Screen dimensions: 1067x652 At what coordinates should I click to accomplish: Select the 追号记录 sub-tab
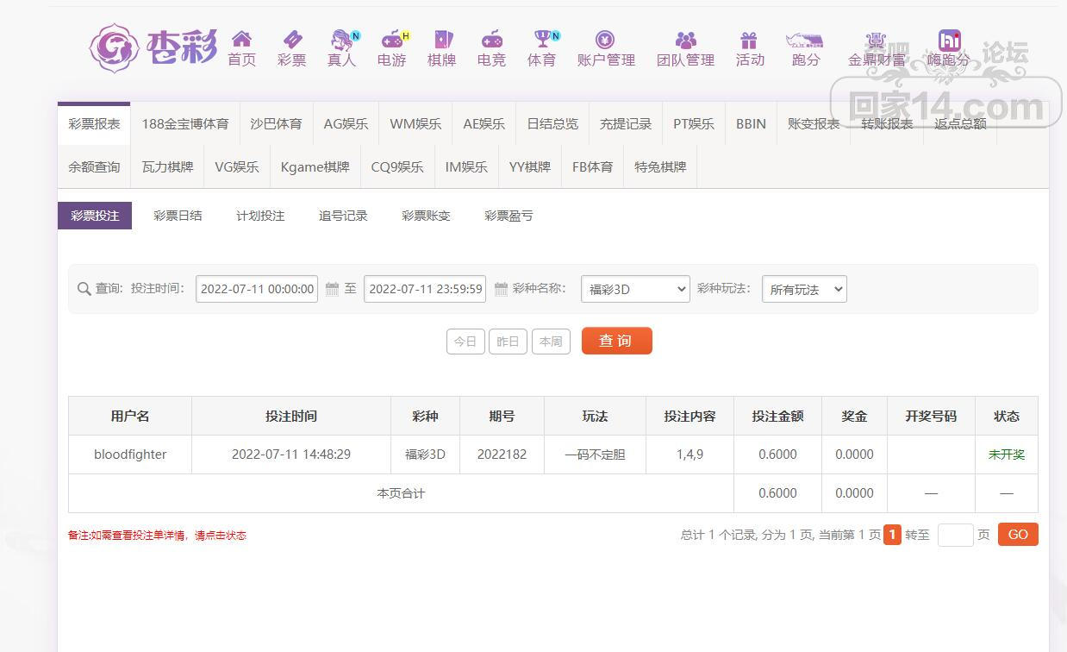coord(343,216)
